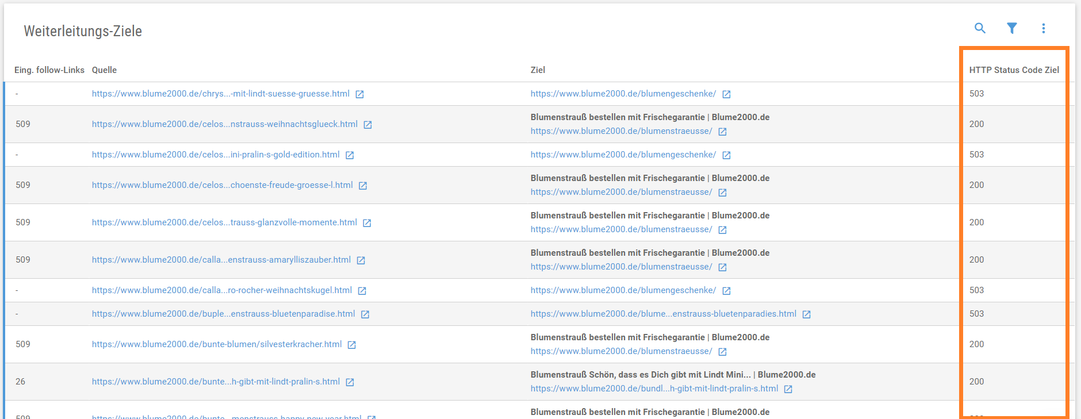Select follow-links value 26

point(21,382)
